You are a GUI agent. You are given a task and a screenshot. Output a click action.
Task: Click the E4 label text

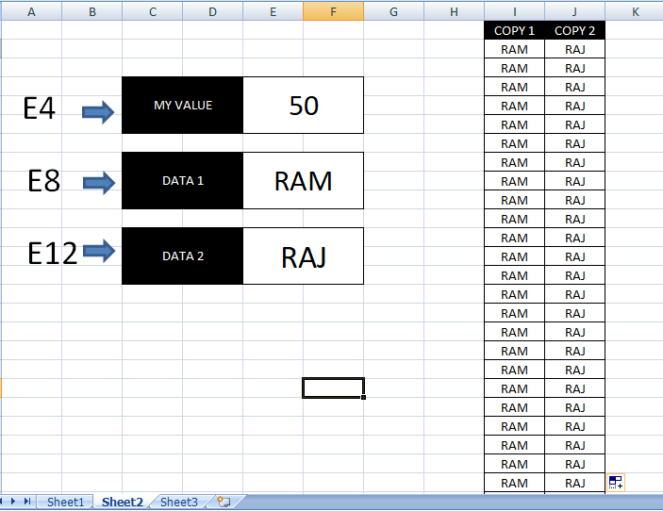(39, 108)
